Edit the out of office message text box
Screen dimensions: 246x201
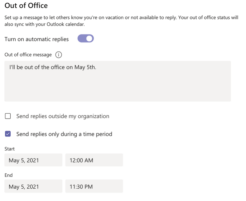pos(118,81)
